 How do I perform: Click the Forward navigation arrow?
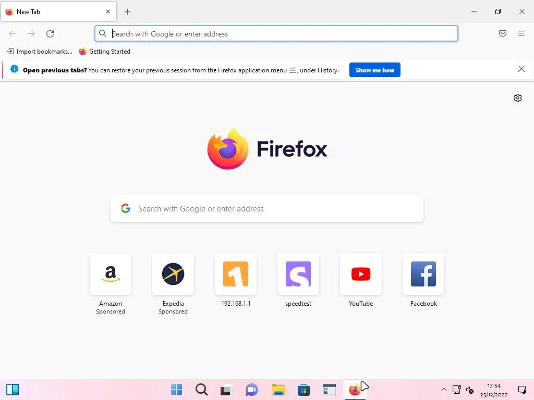[31, 34]
